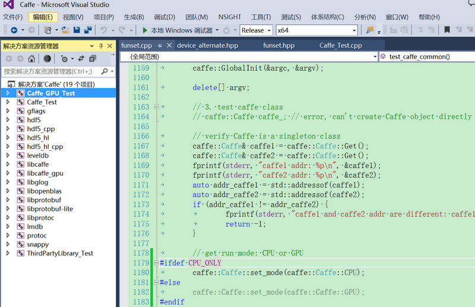Screen dimensions: 475x307
Task: Click the Sync with Active Document icon
Action: [x=81, y=59]
